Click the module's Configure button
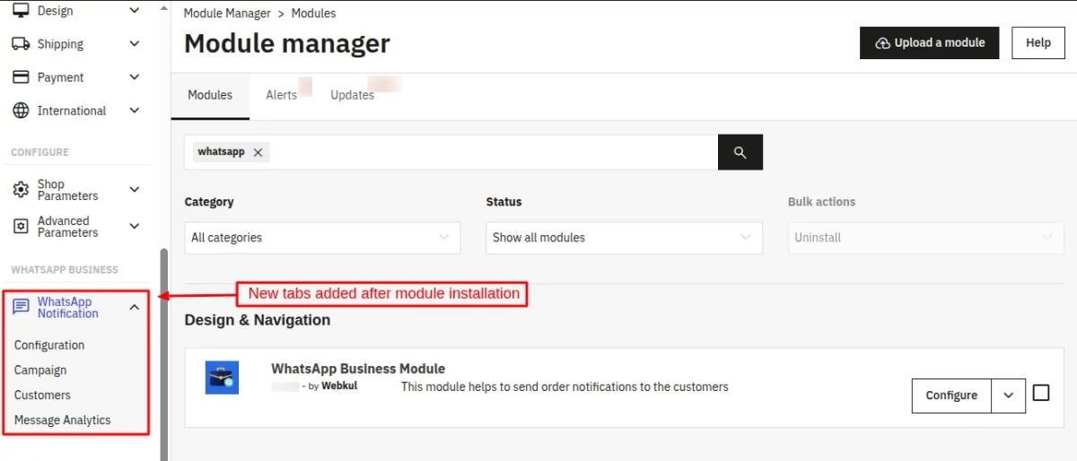 pyautogui.click(x=951, y=396)
